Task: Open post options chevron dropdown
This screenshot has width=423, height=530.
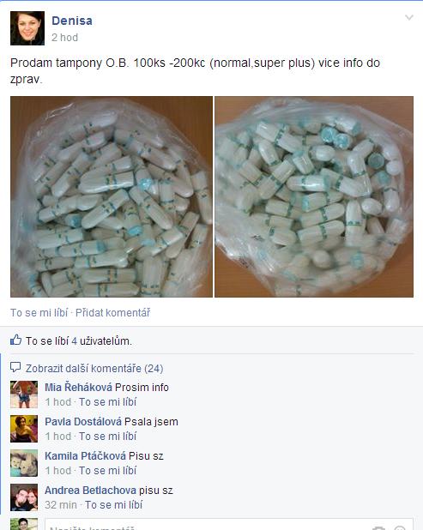Action: click(409, 17)
